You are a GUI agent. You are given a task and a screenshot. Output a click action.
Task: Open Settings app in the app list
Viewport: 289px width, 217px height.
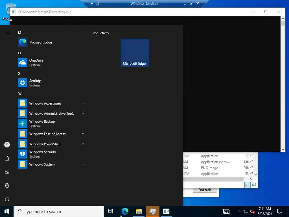tap(51, 83)
